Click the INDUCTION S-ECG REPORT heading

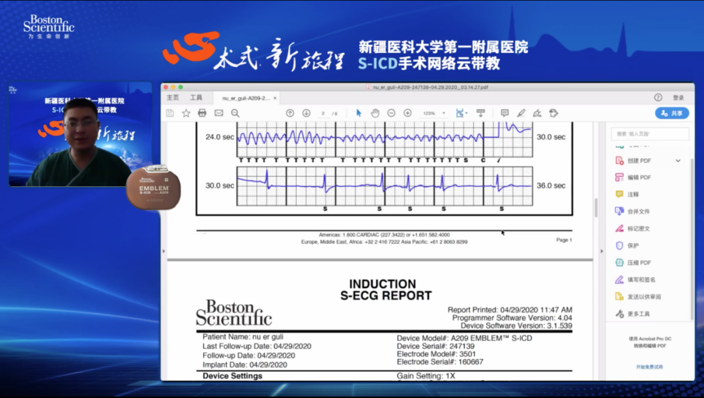point(386,290)
